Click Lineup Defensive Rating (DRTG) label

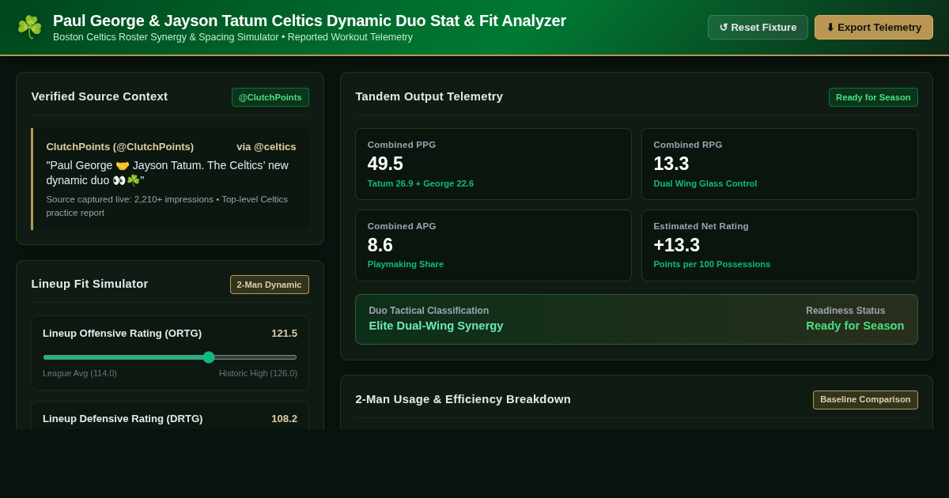(x=123, y=418)
